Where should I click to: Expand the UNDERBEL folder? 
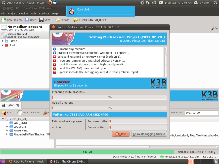coord(7,131)
